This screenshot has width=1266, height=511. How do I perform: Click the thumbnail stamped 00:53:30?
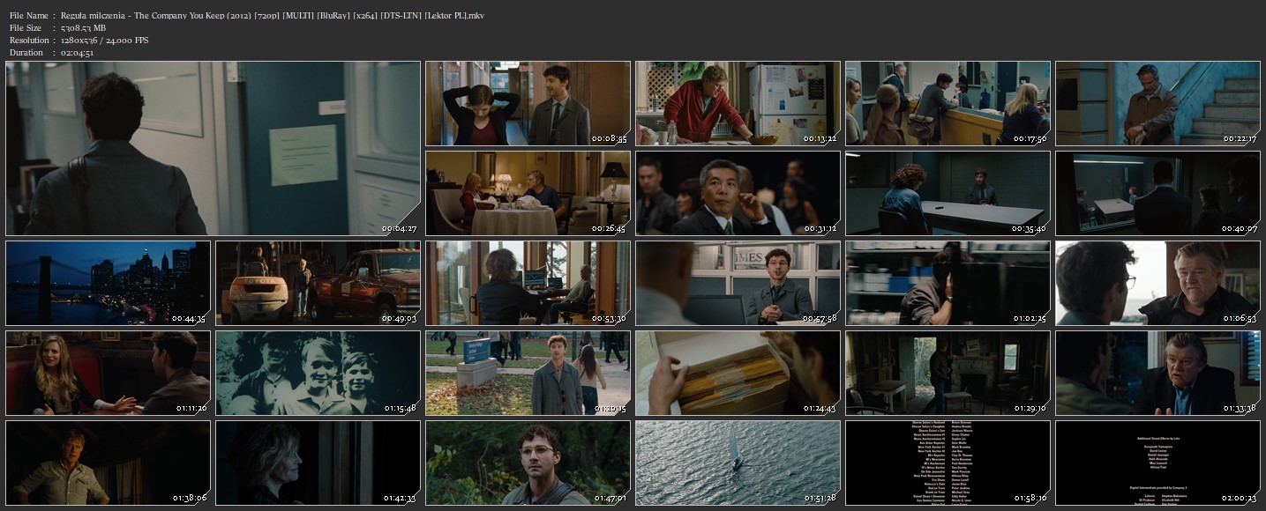tap(528, 283)
